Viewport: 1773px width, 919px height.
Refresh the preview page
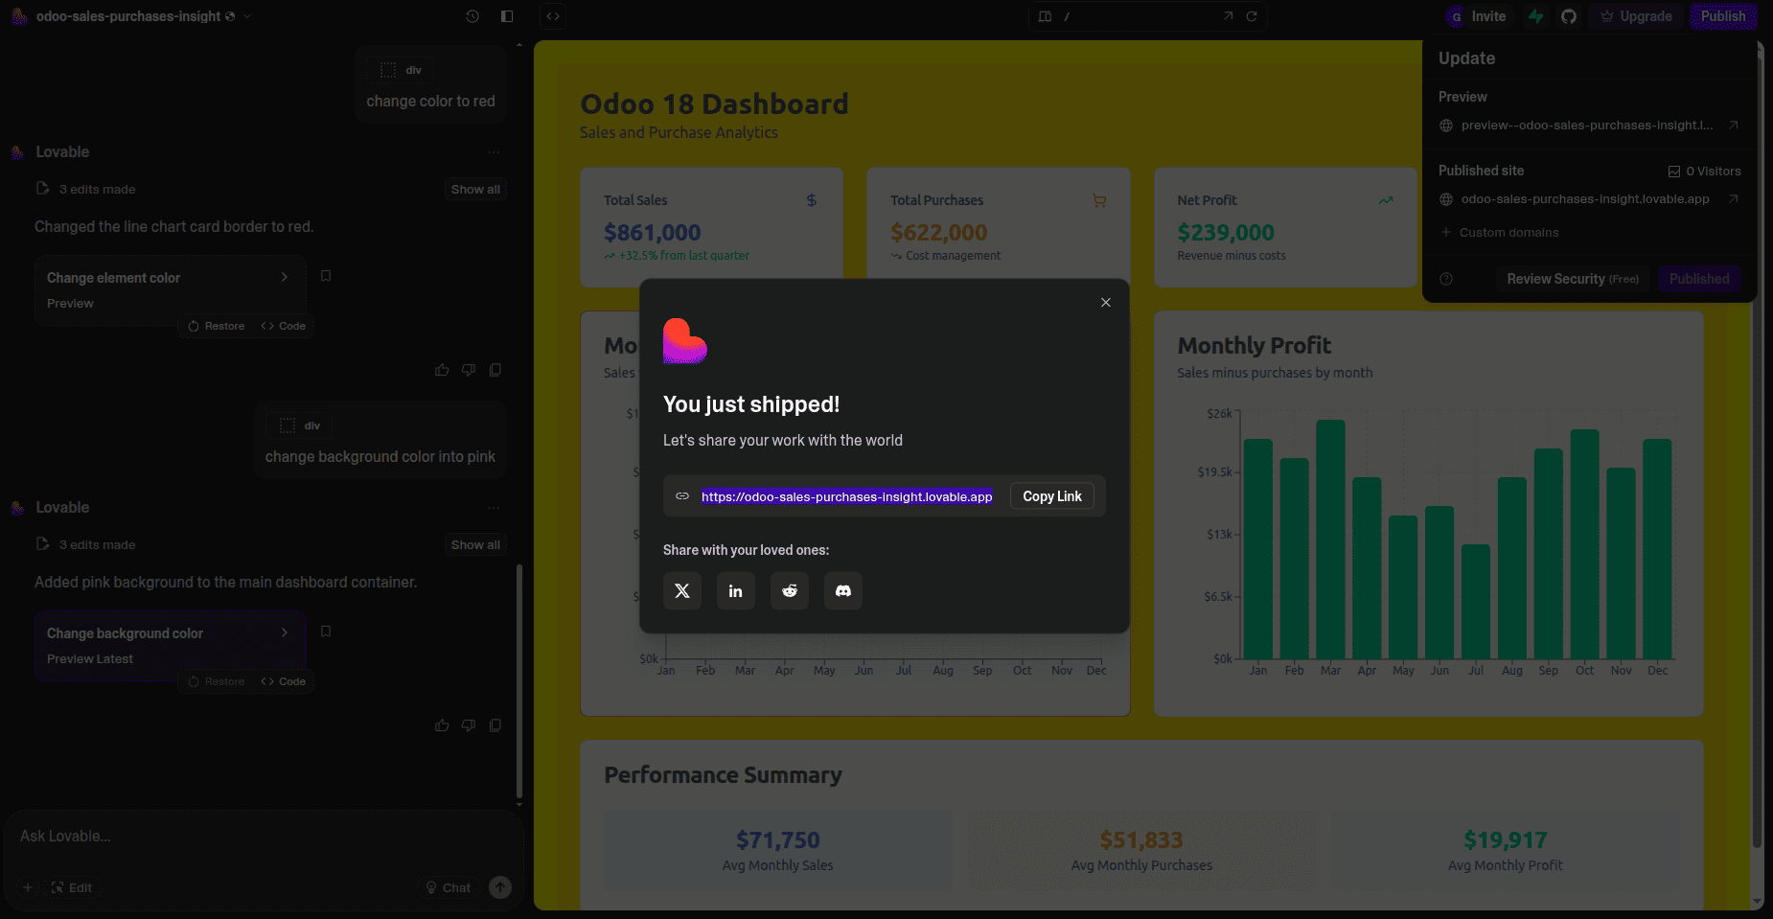pyautogui.click(x=1252, y=16)
